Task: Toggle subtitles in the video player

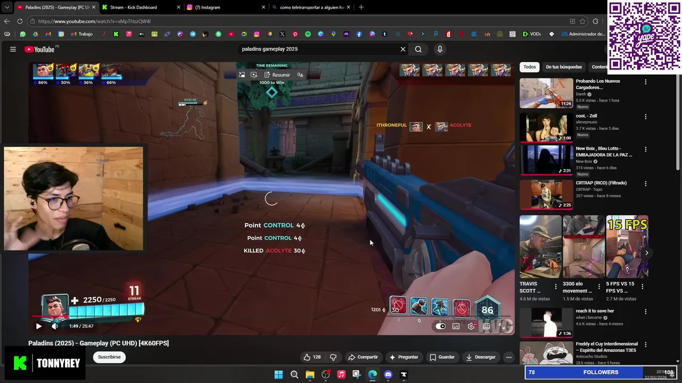Action: pos(456,326)
